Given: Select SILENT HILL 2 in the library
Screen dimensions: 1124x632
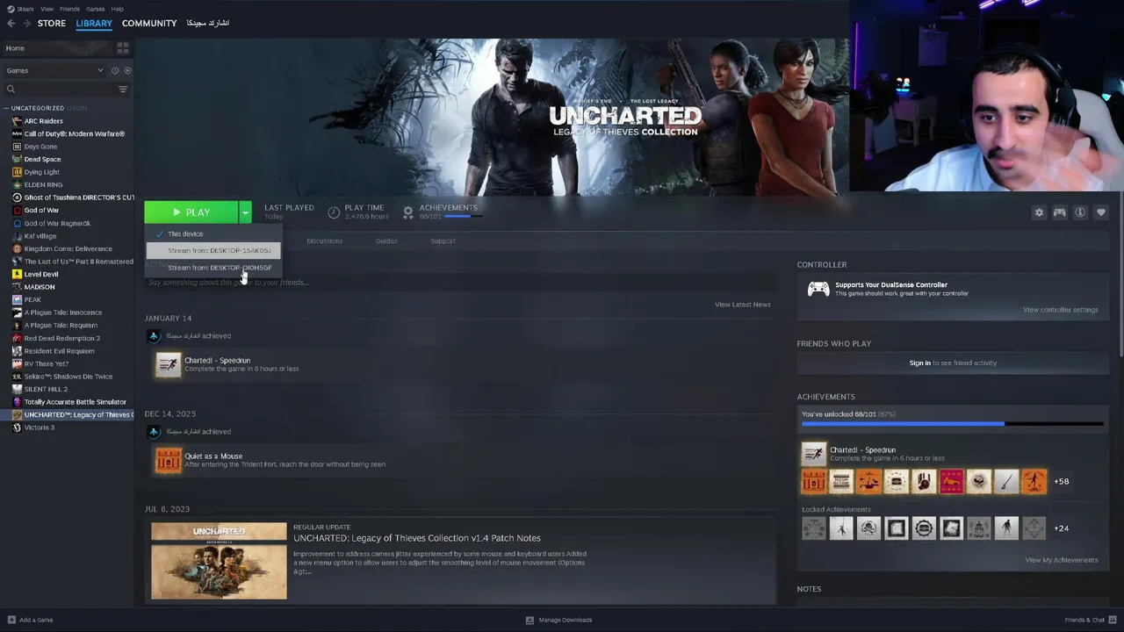Looking at the screenshot, I should (x=46, y=389).
